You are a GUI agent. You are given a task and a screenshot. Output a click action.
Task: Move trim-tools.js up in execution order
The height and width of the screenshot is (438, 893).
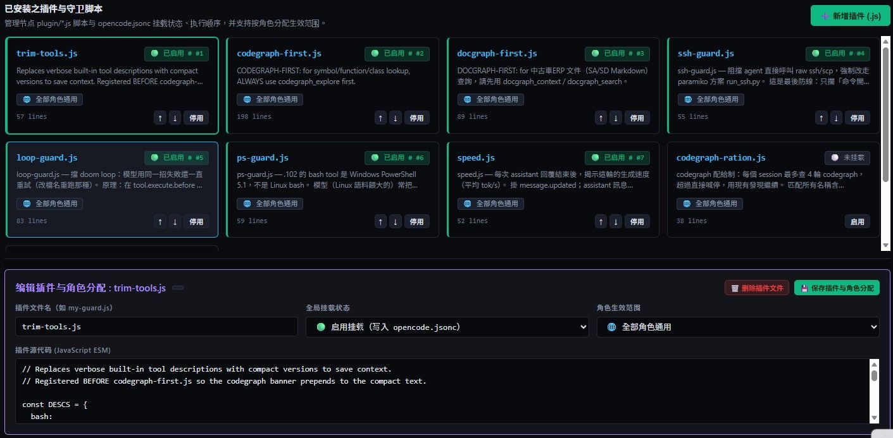pos(160,118)
